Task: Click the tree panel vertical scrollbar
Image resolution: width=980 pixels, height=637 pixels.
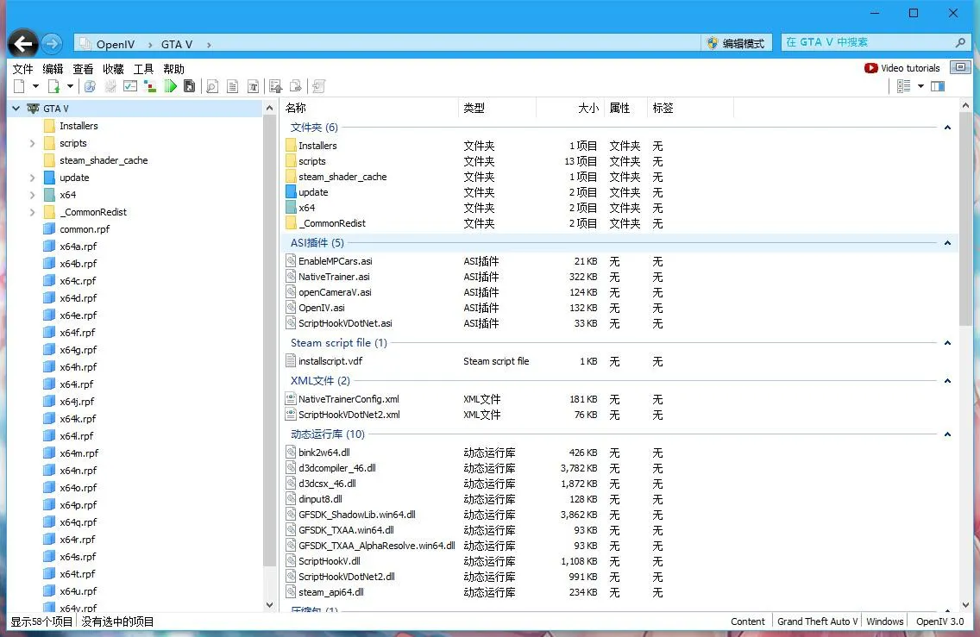Action: (269, 340)
